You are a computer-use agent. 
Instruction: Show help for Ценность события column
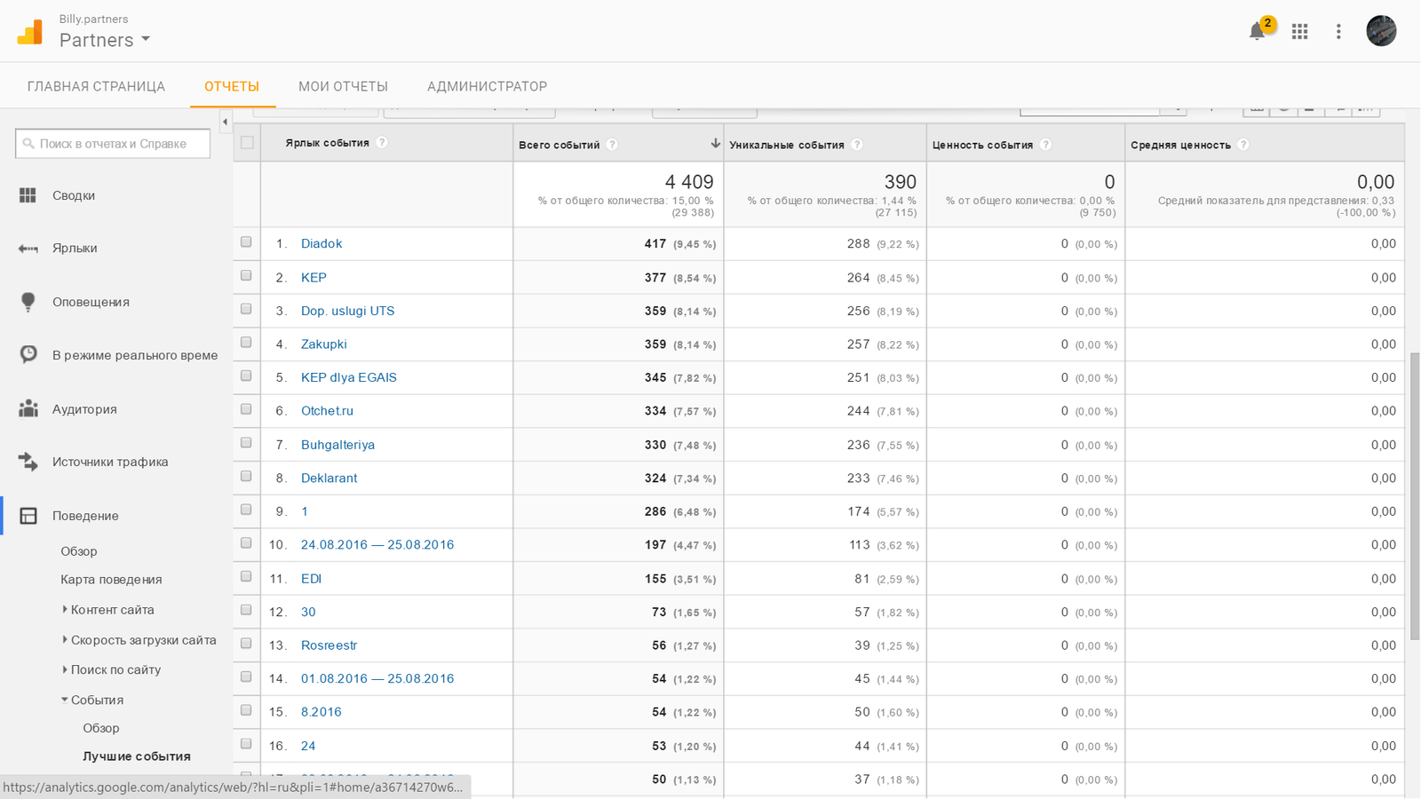coord(1045,145)
